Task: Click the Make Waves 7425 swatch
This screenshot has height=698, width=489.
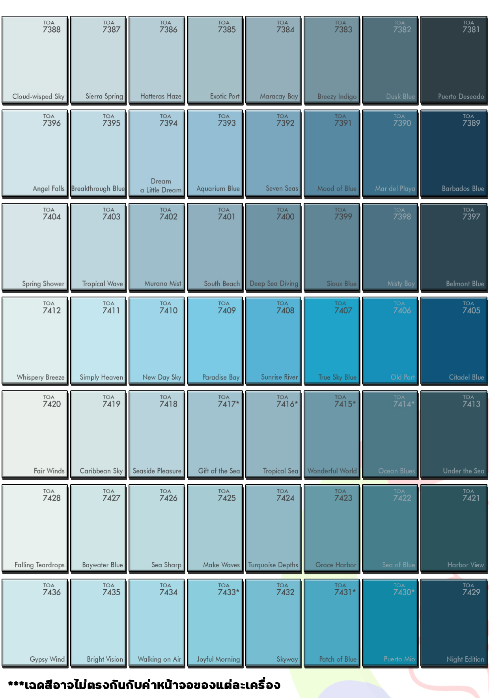Action: coord(215,528)
